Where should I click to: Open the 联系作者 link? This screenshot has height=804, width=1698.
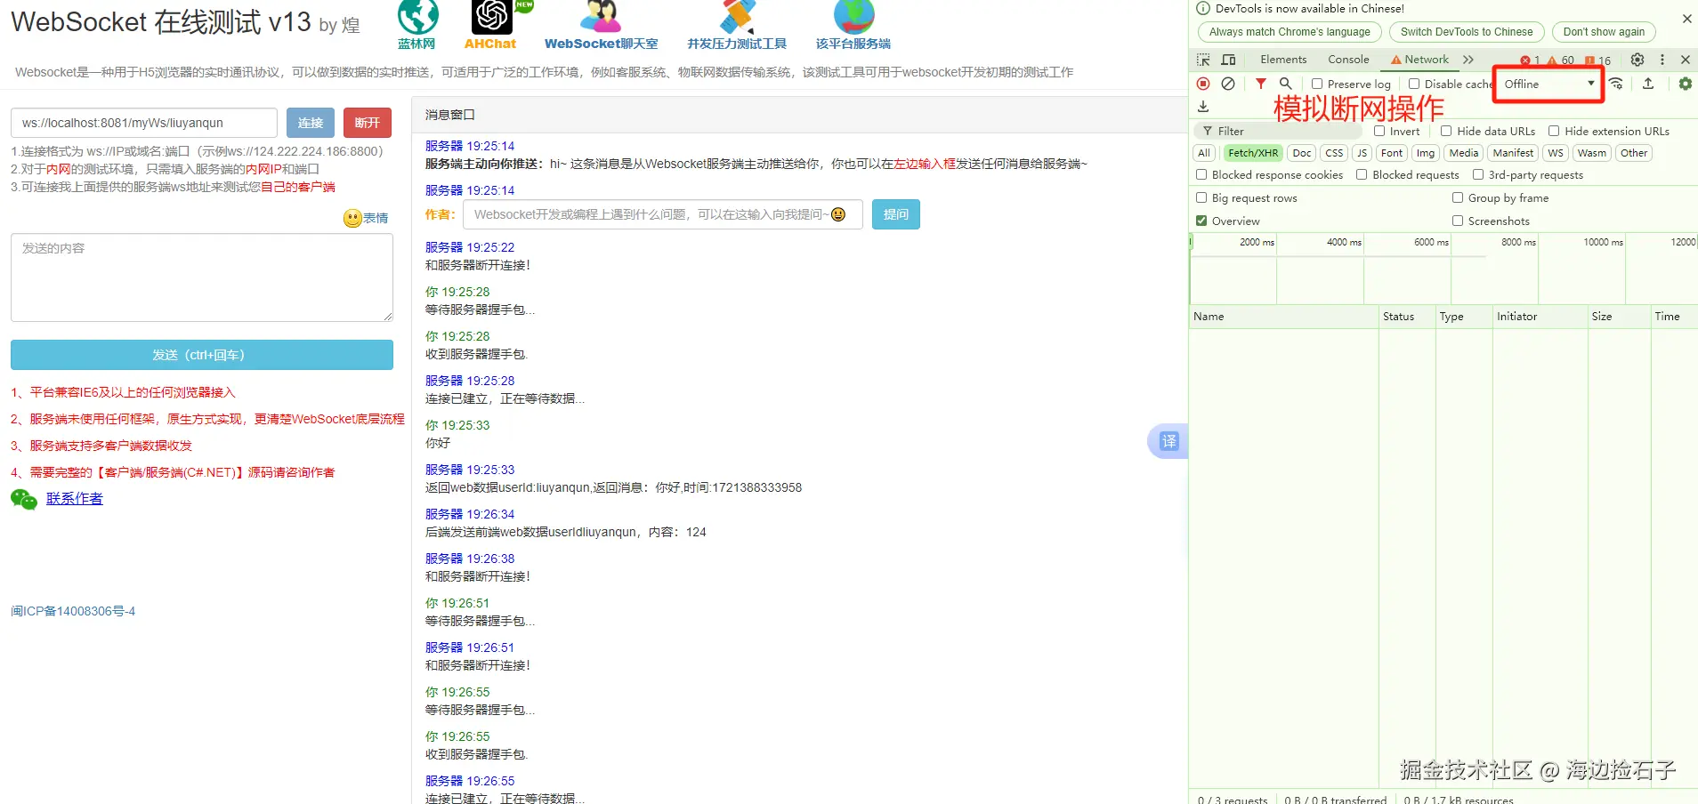(x=75, y=499)
